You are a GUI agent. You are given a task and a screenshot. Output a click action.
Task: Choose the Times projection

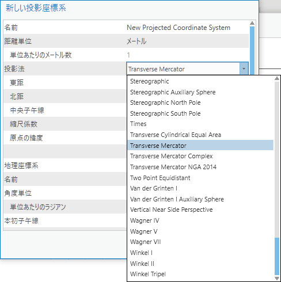tap(200, 124)
